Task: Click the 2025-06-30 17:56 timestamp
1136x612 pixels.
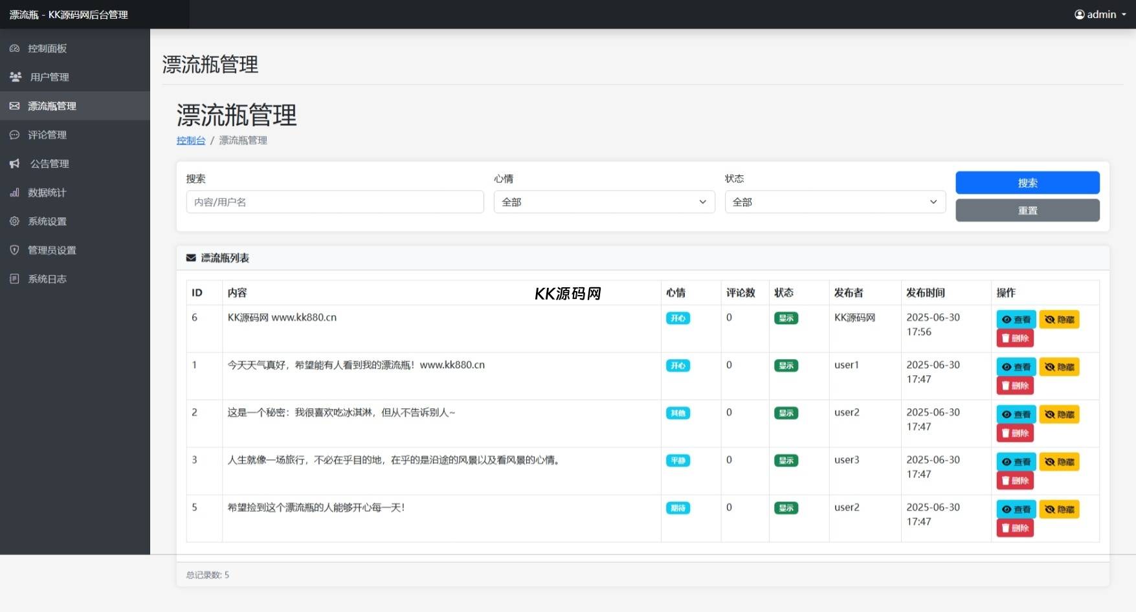Action: pos(933,325)
